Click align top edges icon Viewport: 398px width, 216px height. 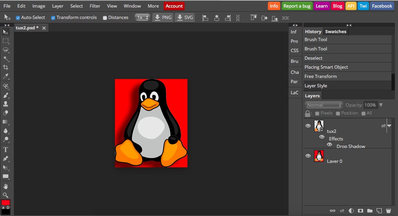tap(253, 18)
